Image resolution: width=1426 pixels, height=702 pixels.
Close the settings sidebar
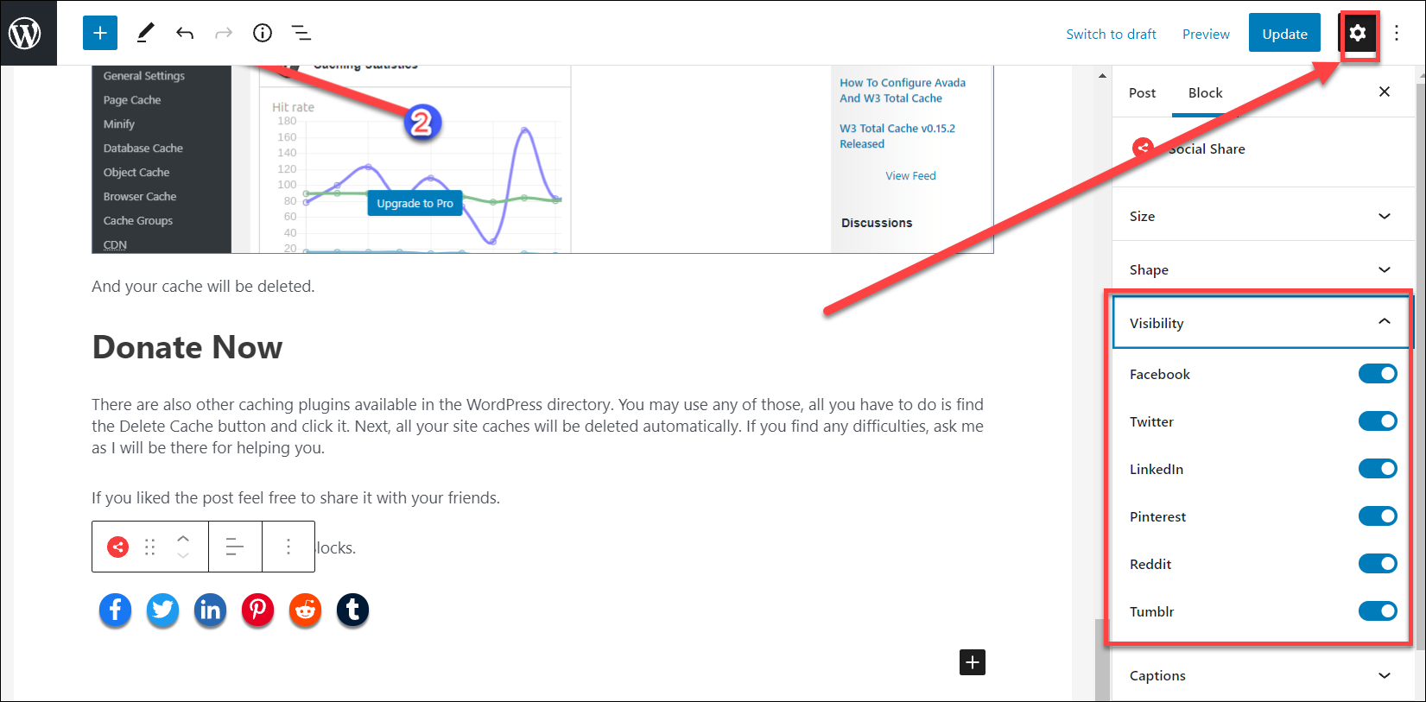tap(1385, 92)
